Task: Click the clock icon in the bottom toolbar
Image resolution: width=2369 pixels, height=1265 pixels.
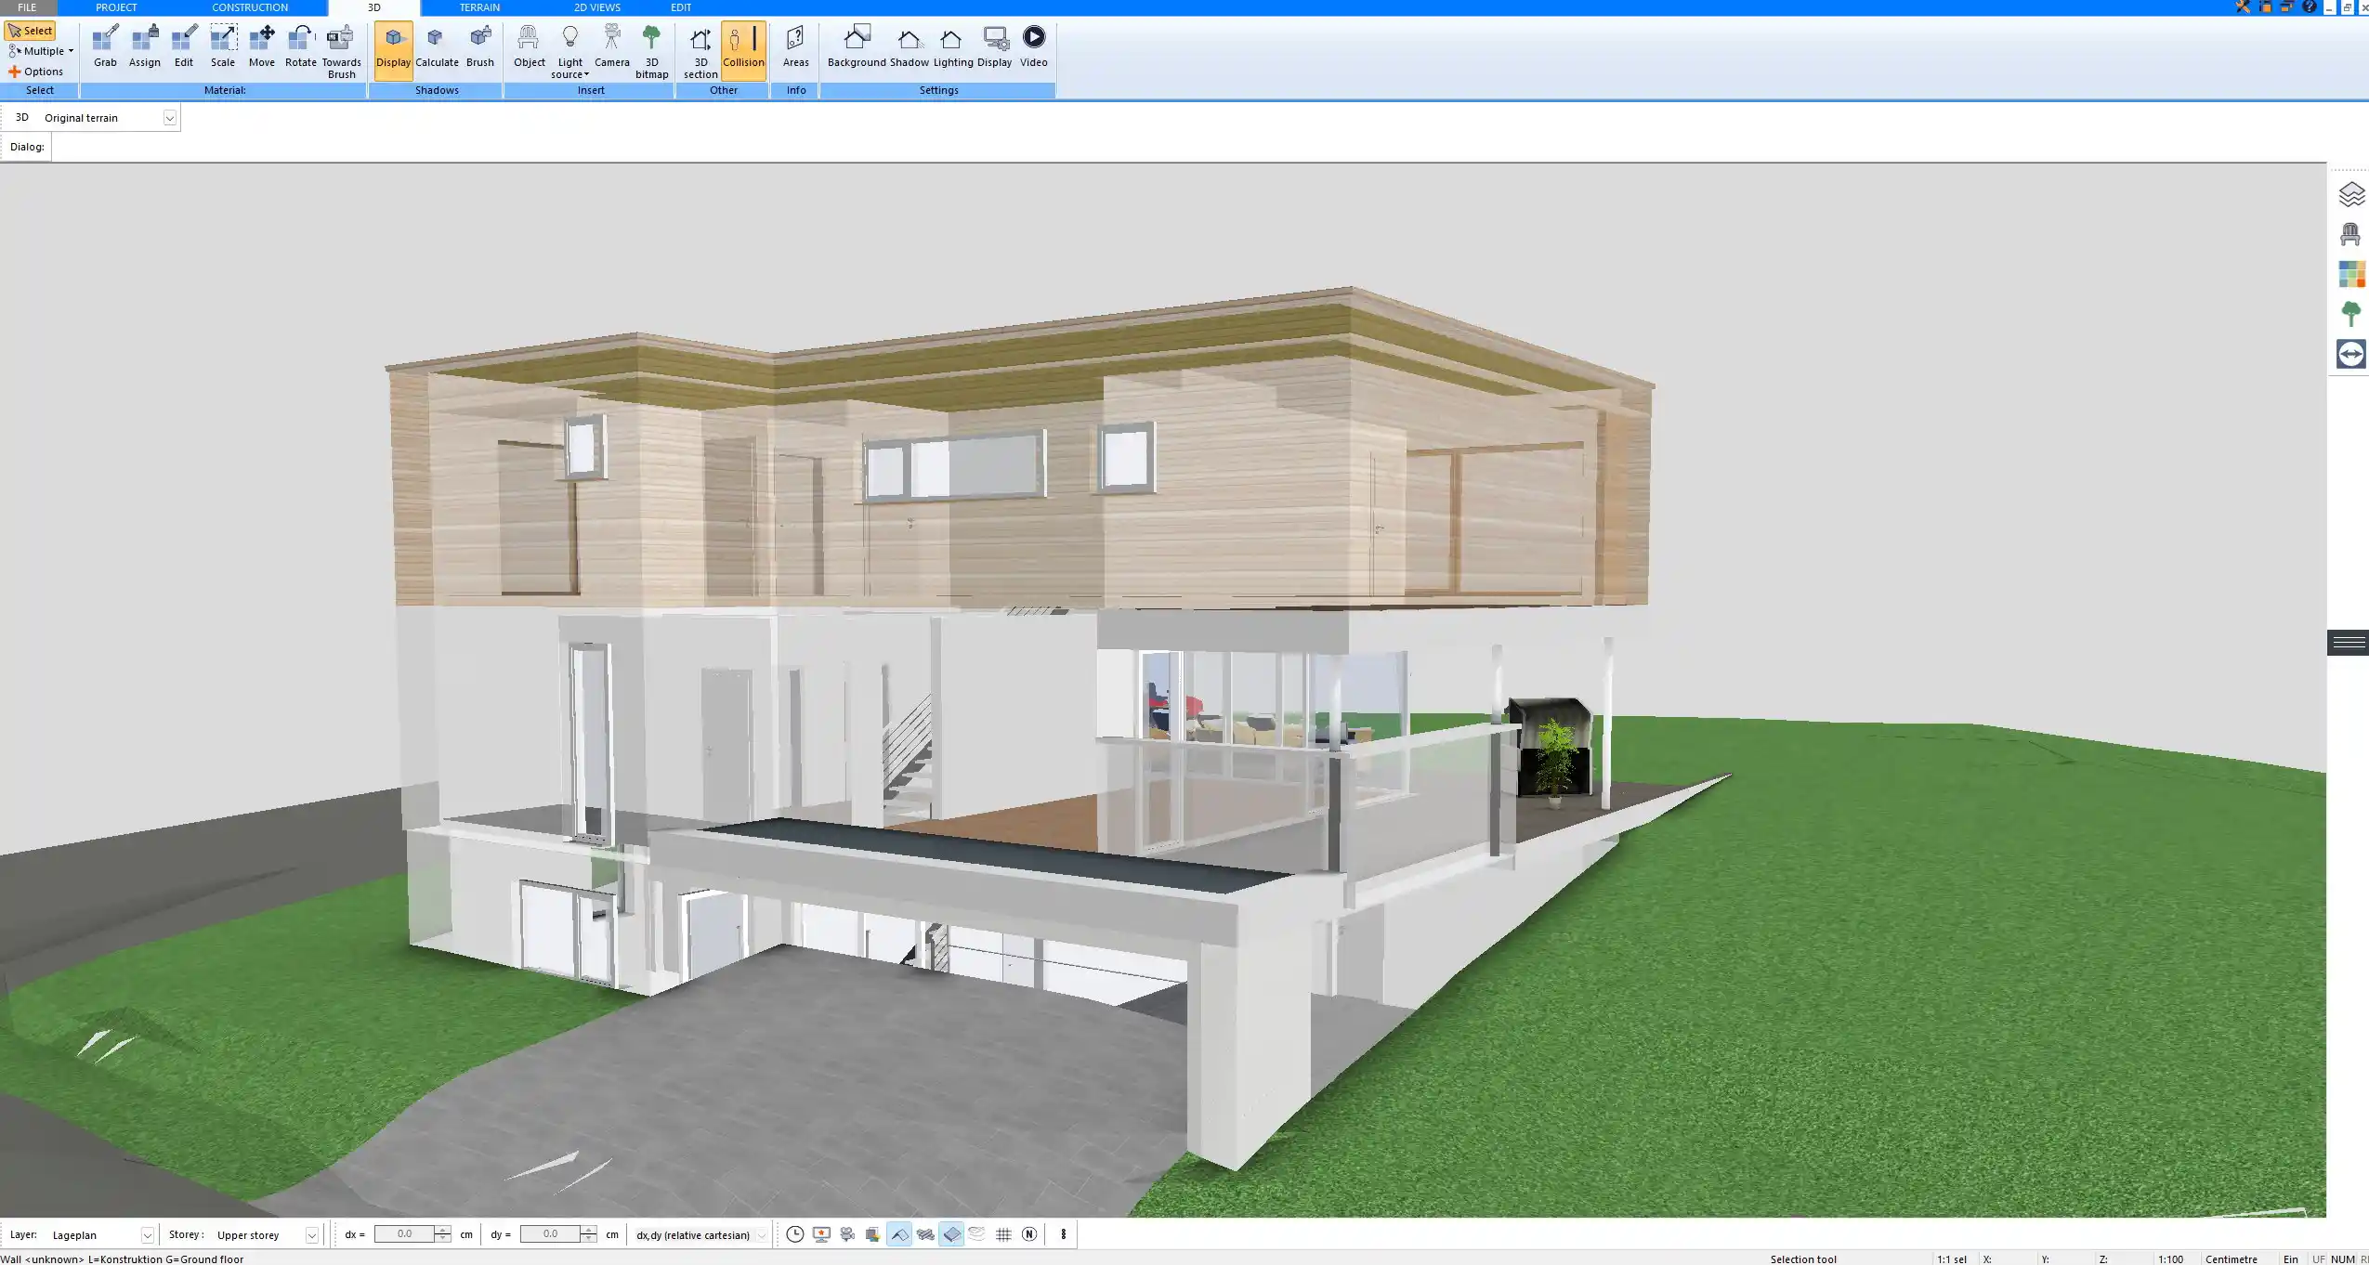Action: (x=795, y=1234)
